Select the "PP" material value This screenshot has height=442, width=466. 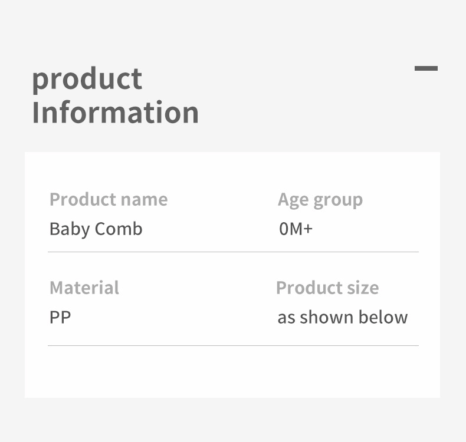pyautogui.click(x=60, y=317)
